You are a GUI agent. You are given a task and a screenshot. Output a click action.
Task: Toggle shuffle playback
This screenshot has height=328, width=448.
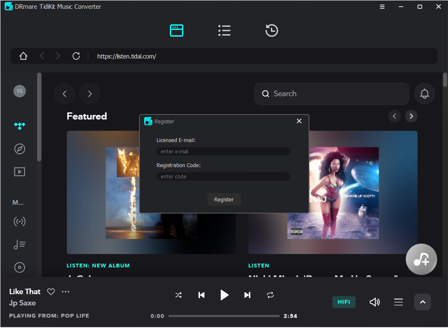(178, 295)
